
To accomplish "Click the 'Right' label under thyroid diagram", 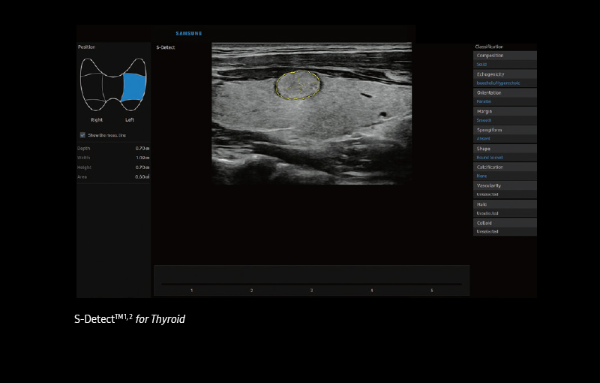I will pos(97,120).
